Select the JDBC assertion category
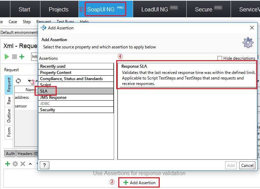This screenshot has height=189, width=260. click(76, 104)
